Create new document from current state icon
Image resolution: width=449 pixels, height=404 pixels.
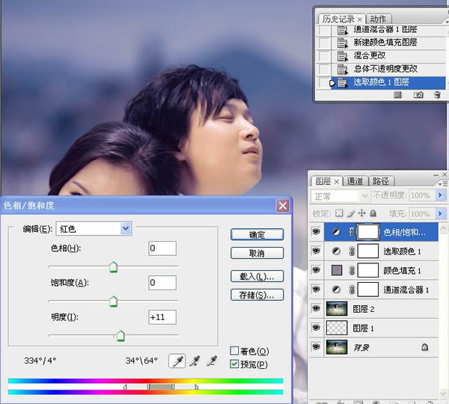397,94
